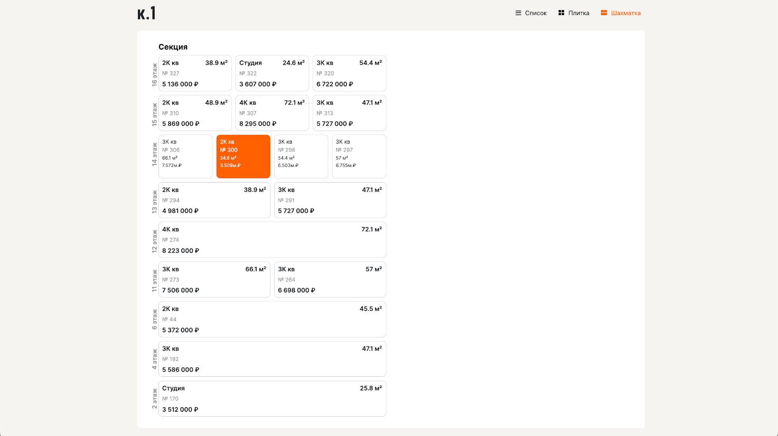778x436 pixels.
Task: Click price 3 512 000 ₽
Action: pos(180,409)
